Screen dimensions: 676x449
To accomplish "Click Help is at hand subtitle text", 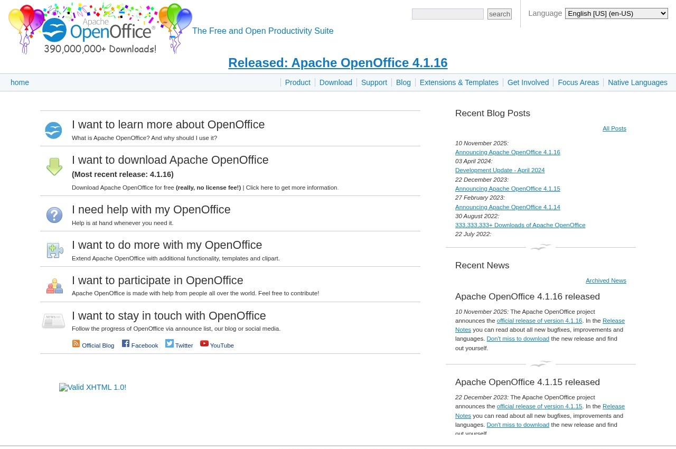I will 123,223.
